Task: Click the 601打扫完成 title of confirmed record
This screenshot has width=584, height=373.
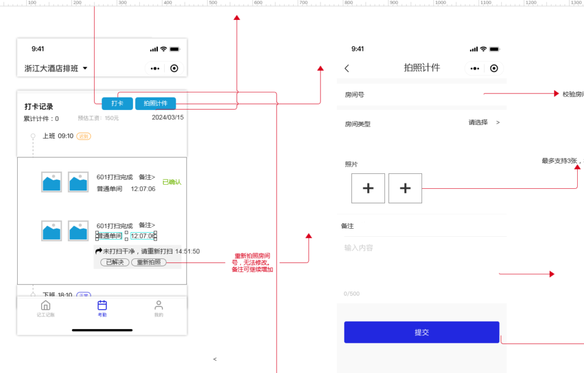Action: 115,177
